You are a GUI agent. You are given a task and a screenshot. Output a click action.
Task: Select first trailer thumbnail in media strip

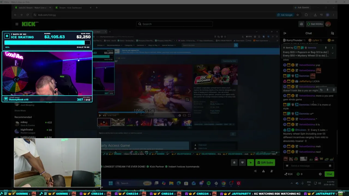coord(104,122)
